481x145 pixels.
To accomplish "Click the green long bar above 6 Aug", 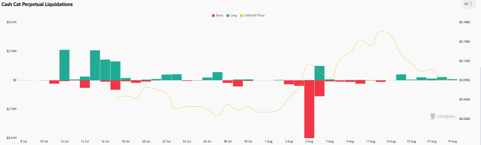I will pos(319,73).
